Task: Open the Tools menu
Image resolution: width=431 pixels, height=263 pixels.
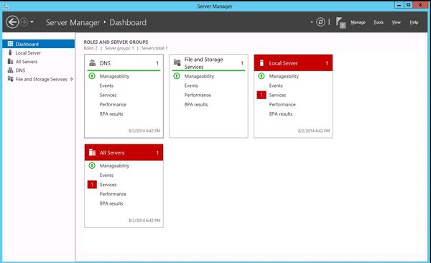Action: [379, 22]
